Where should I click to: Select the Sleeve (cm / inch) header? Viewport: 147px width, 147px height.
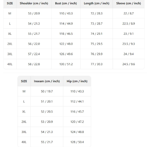(x=128, y=3)
